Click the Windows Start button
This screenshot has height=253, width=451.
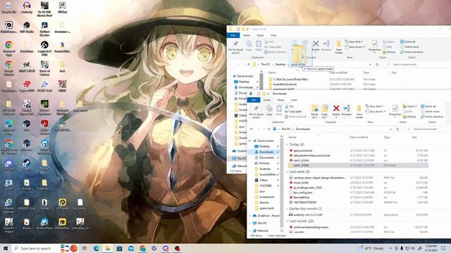pos(6,248)
